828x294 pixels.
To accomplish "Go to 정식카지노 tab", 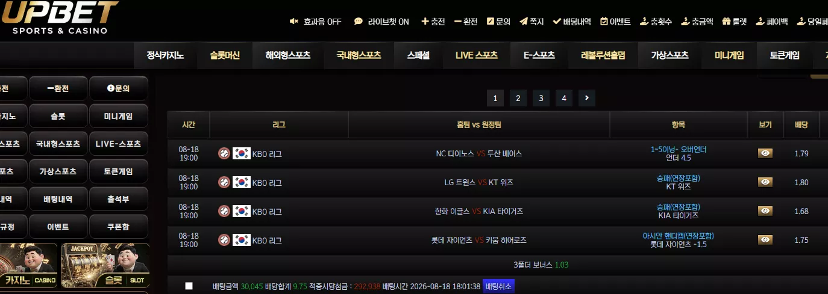I will (165, 55).
